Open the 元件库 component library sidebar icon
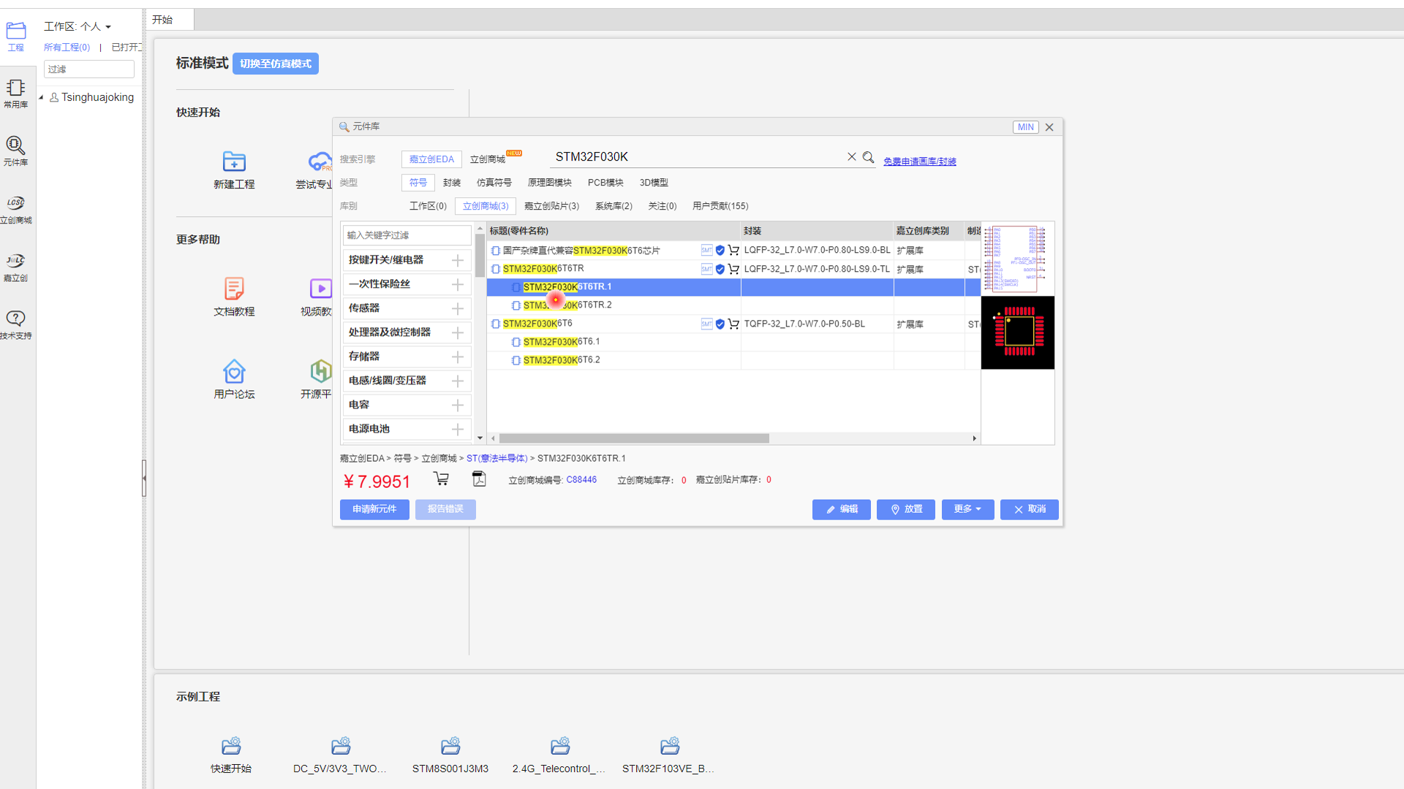The height and width of the screenshot is (789, 1404). click(x=15, y=152)
